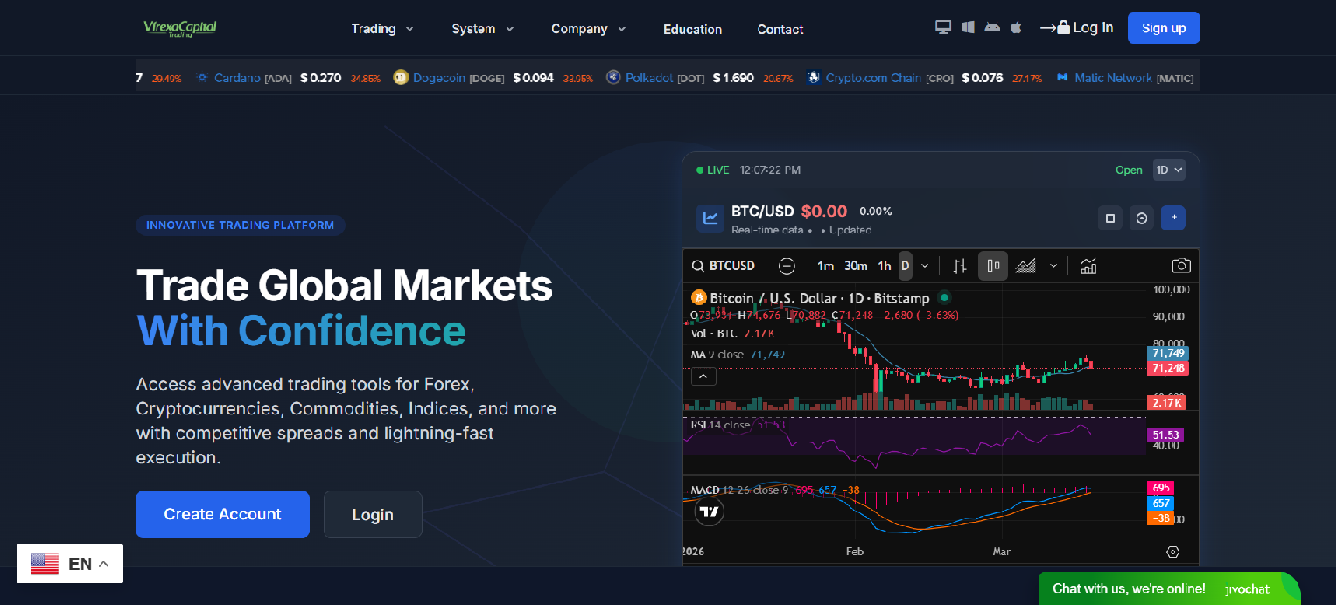
Task: Click the green market status dot
Action: point(945,297)
